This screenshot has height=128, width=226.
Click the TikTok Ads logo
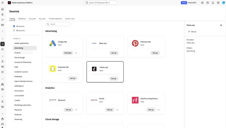94,69
